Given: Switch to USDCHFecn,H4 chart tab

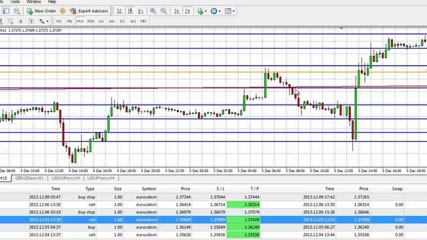Looking at the screenshot, I should point(65,178).
